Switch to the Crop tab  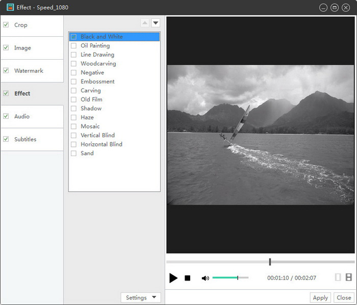[x=32, y=25]
